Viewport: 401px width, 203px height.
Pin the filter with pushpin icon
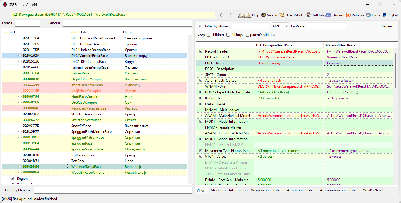200,26
